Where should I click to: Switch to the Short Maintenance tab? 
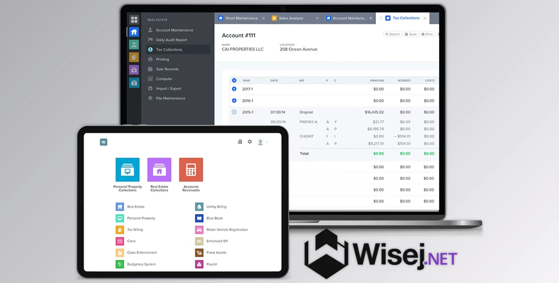241,18
